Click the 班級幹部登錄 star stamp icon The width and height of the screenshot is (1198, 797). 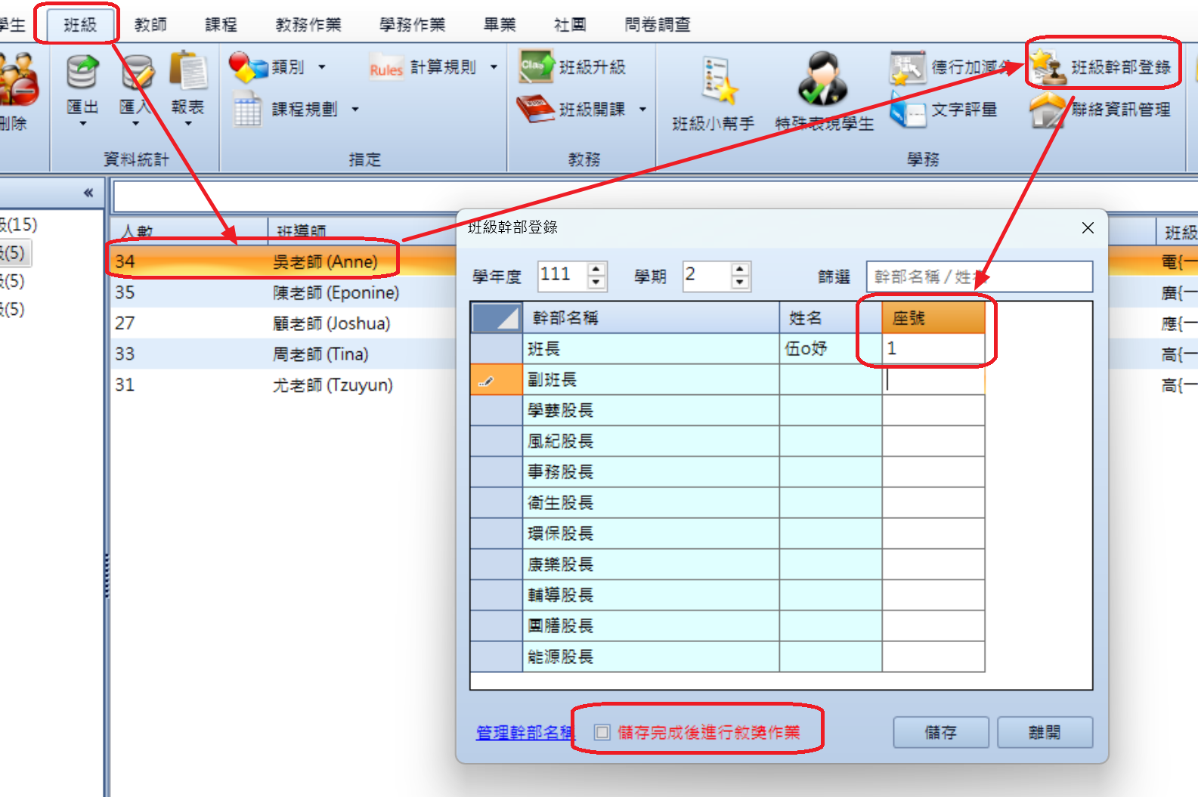point(1049,66)
